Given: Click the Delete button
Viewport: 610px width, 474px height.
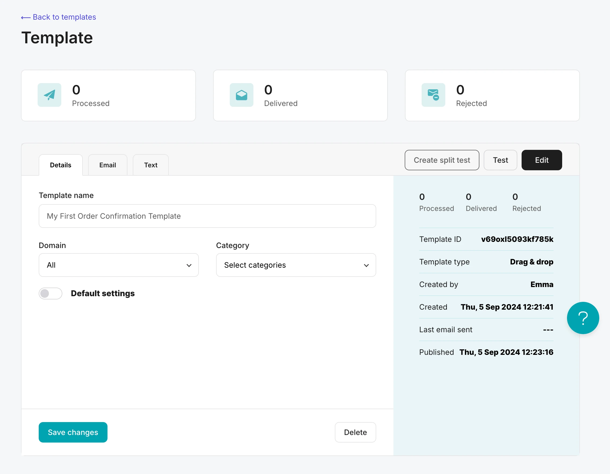Looking at the screenshot, I should (x=355, y=432).
